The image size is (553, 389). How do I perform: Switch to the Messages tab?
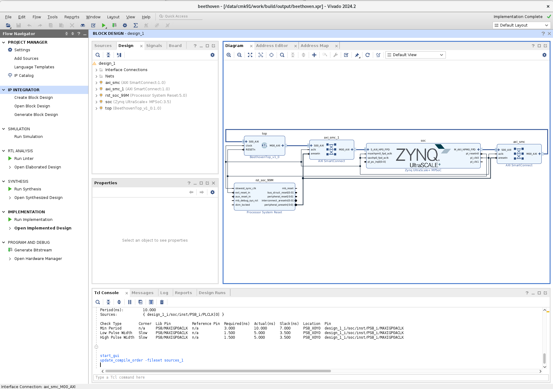tap(143, 293)
